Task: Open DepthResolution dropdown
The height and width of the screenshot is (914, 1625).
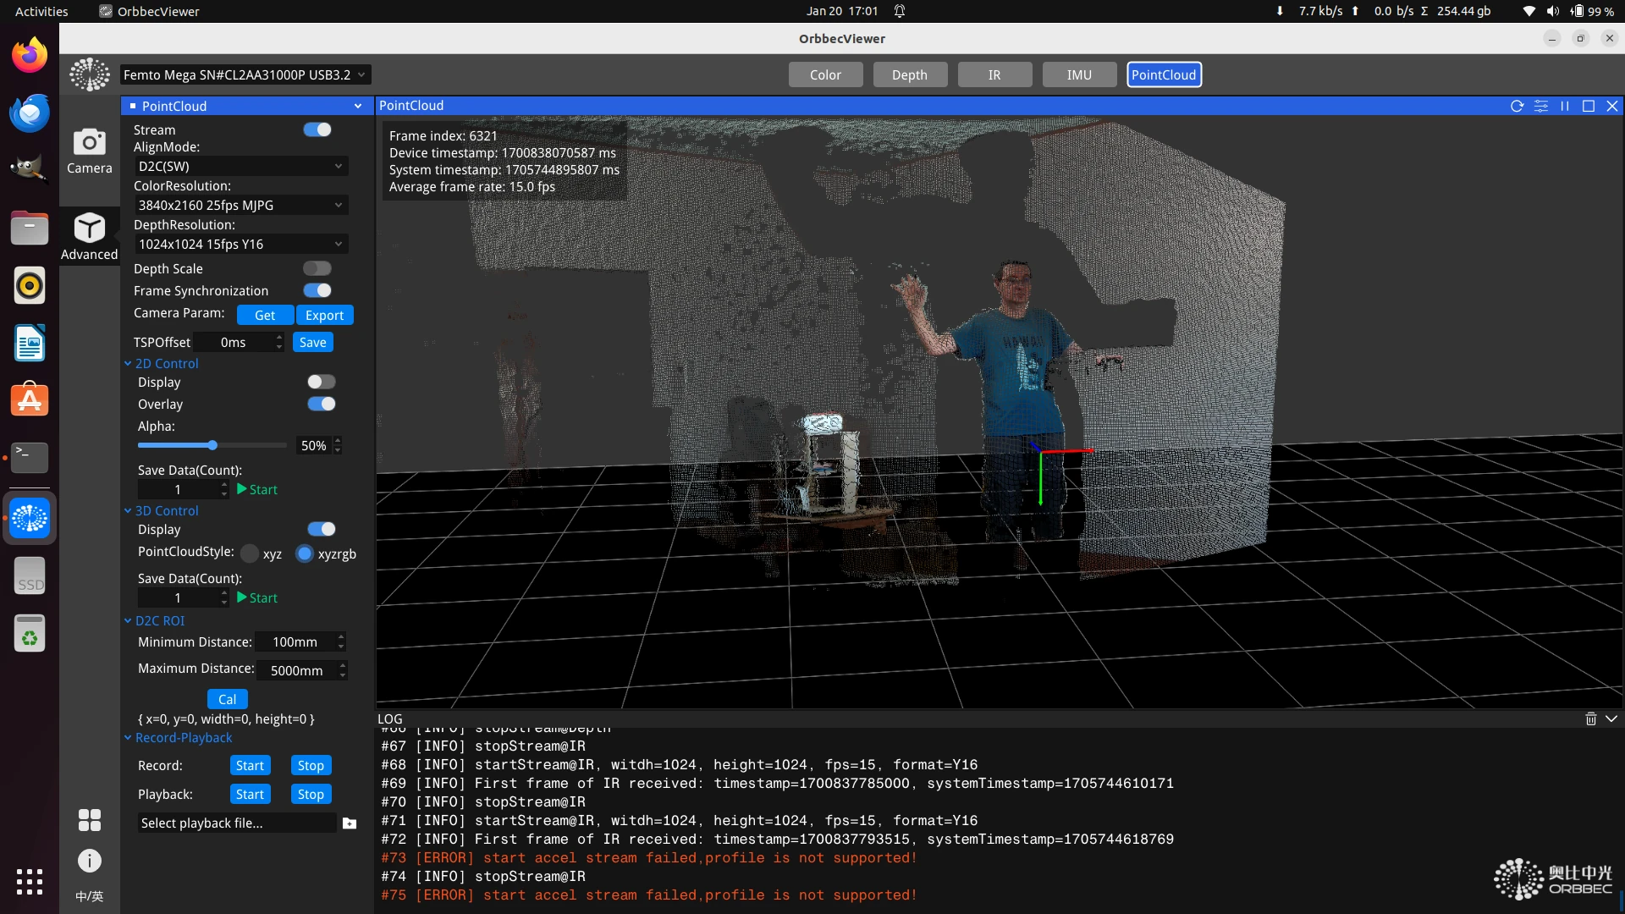Action: click(241, 244)
